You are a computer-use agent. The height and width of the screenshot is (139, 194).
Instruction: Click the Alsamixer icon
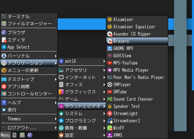tap(110, 19)
